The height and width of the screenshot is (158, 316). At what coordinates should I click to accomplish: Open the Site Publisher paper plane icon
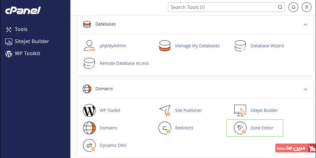[165, 110]
